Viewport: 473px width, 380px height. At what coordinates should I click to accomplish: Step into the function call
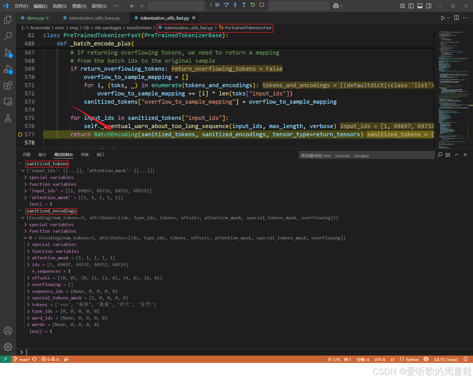click(x=235, y=5)
